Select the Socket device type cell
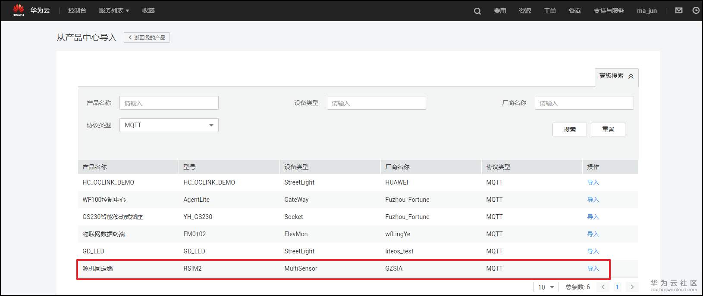This screenshot has width=703, height=296. [x=294, y=217]
